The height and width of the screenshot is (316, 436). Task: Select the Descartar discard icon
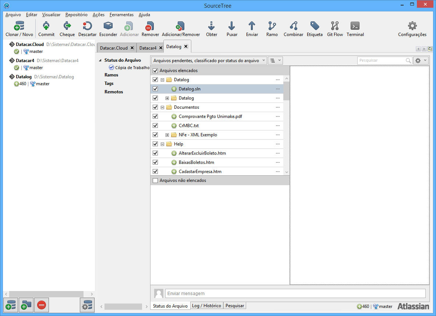pyautogui.click(x=87, y=26)
